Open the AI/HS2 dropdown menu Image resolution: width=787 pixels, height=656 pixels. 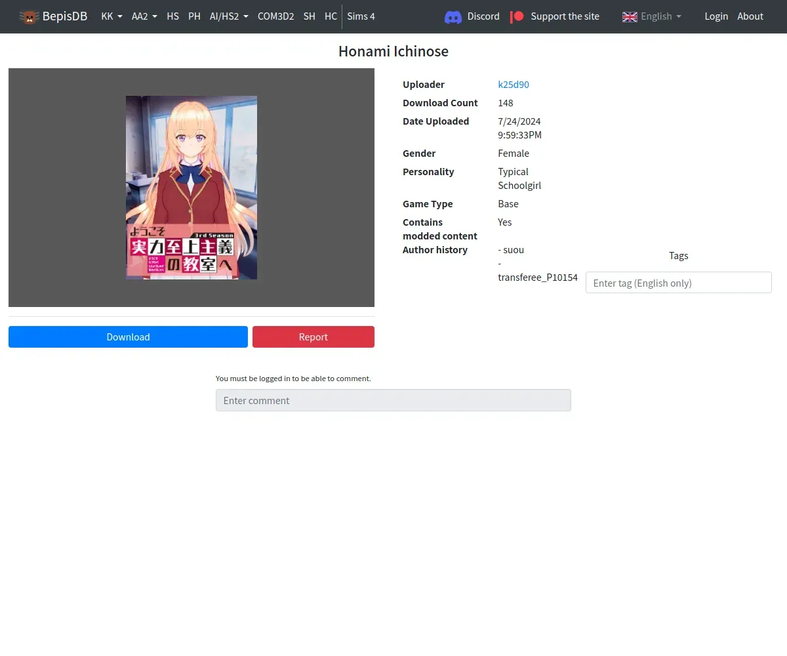click(x=229, y=16)
